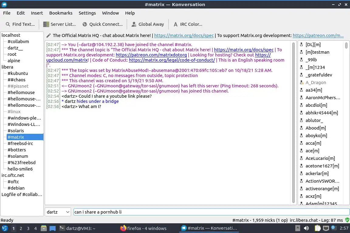
Task: Open the dartz__ query tab
Action: (15, 48)
